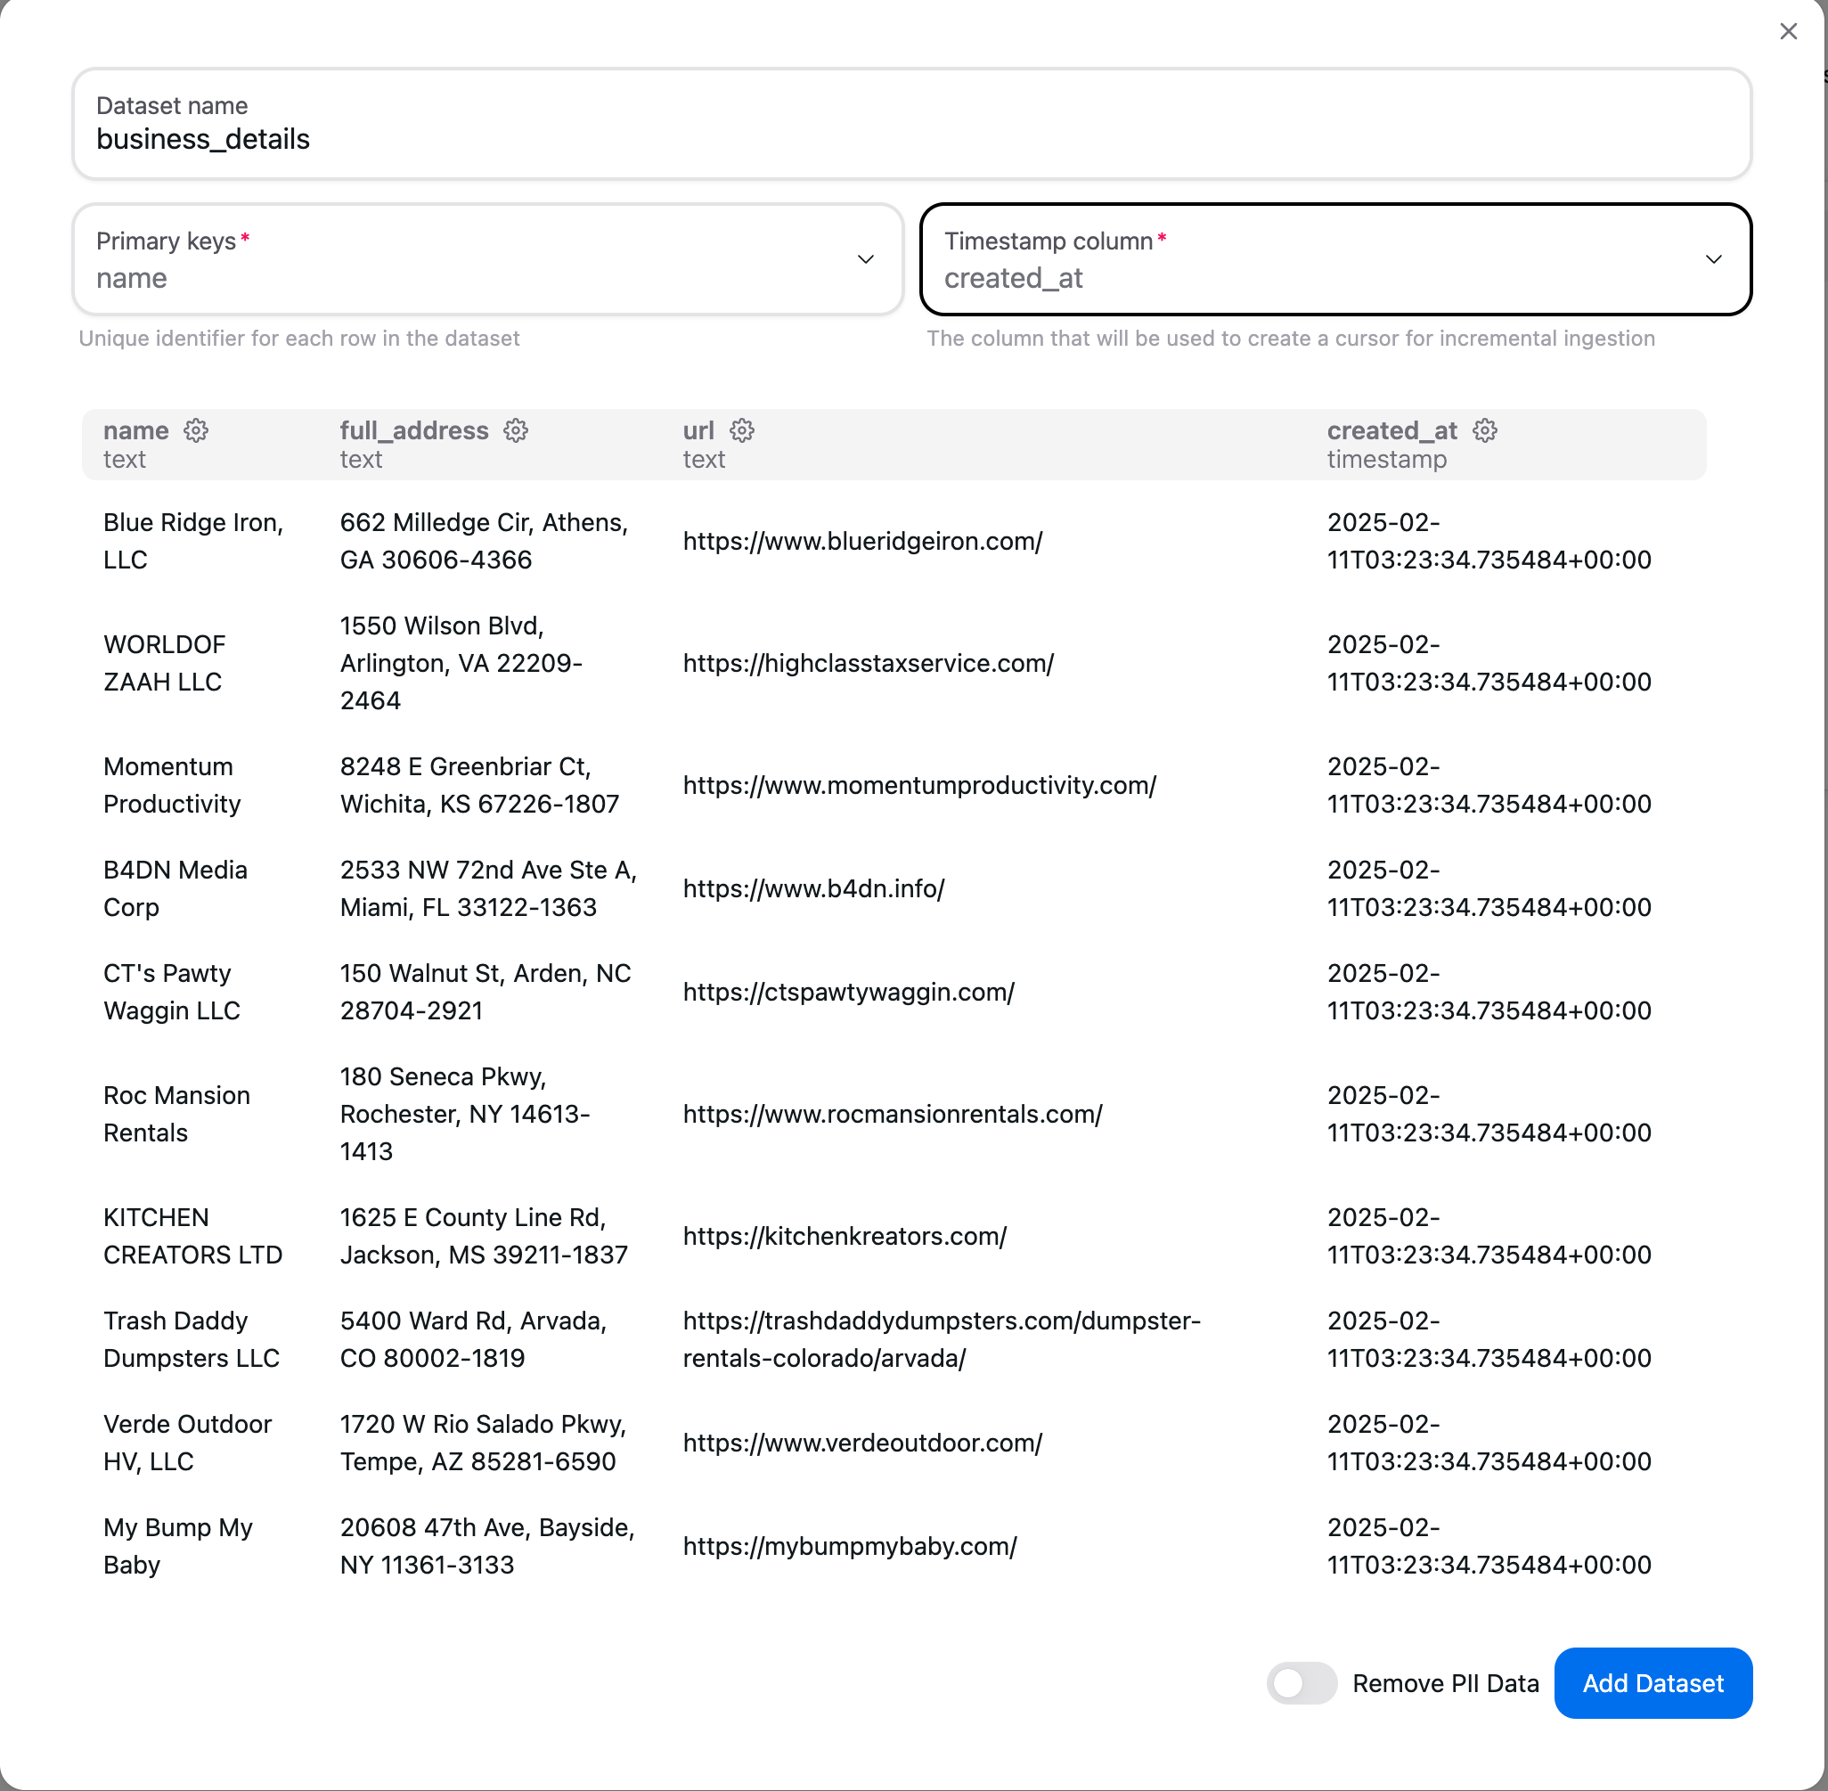Open the mybumpmybaby.com link
1828x1791 pixels.
coord(849,1545)
